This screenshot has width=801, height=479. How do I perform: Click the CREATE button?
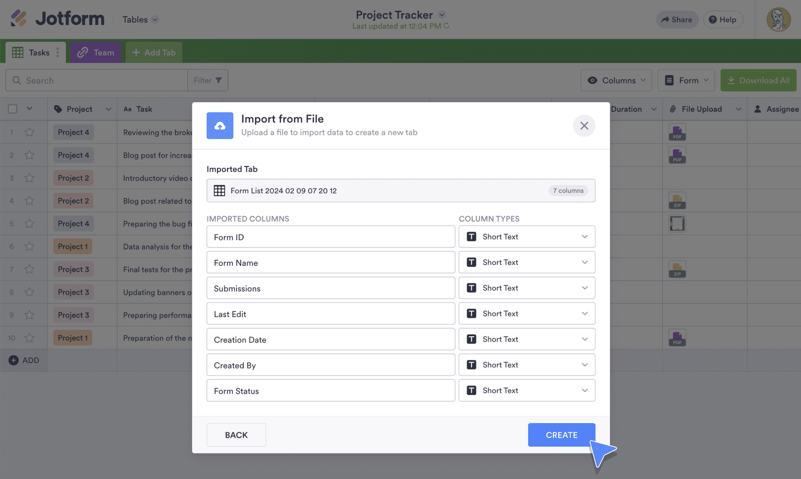561,435
